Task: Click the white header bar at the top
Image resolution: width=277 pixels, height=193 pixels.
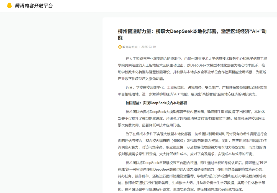Action: click(x=166, y=5)
